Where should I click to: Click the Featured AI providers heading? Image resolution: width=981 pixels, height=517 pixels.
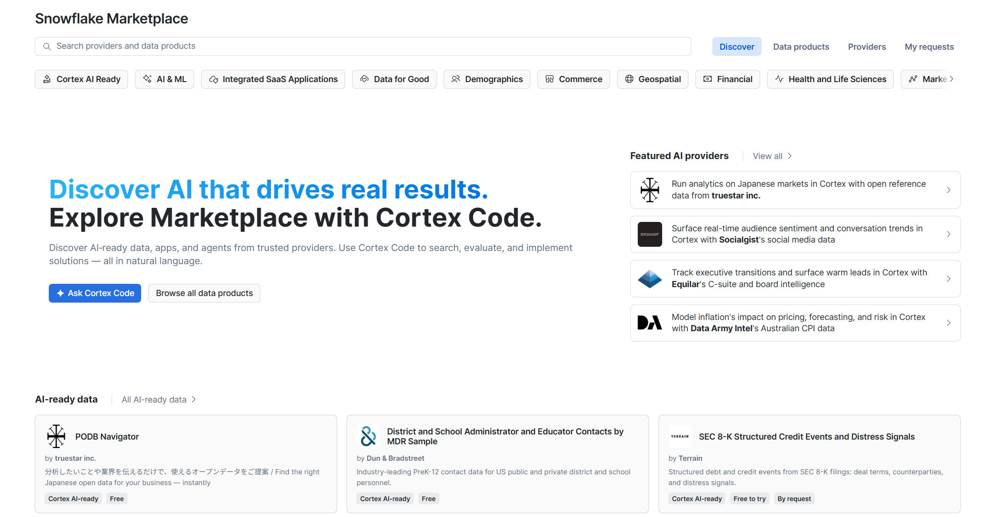679,156
